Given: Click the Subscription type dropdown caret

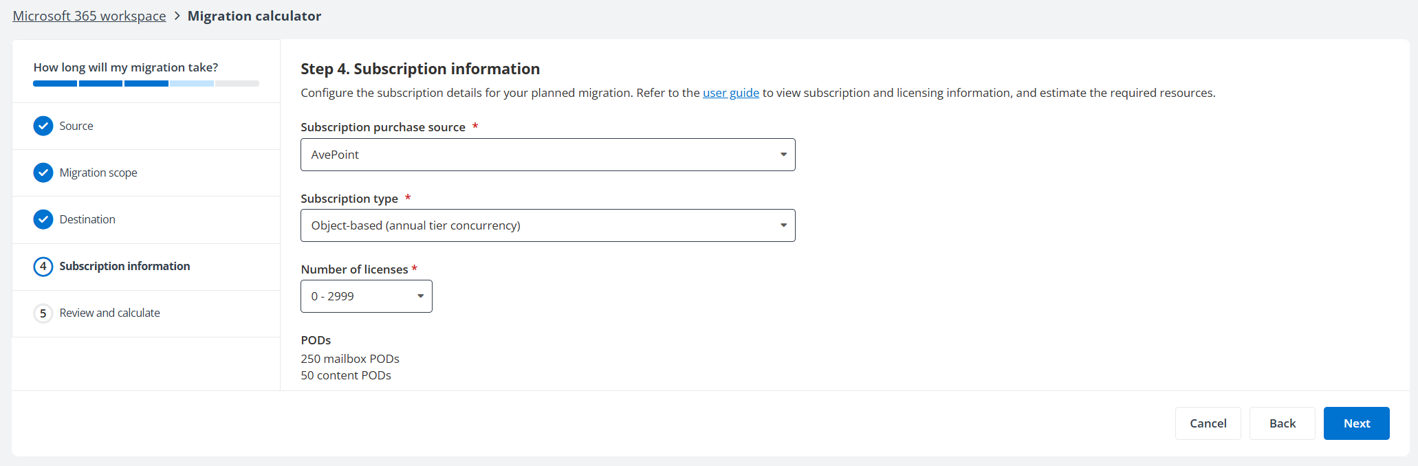Looking at the screenshot, I should (783, 225).
